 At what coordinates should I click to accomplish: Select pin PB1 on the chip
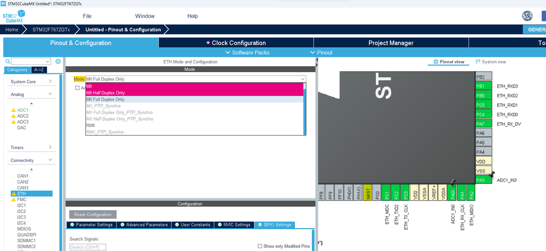point(484,86)
